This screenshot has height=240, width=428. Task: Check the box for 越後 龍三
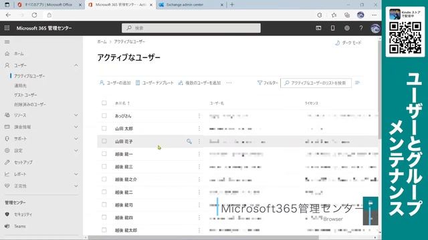[104, 166]
